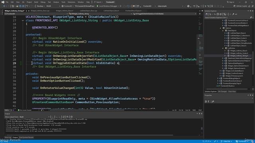Click the GitHub Copilot button
The width and height of the screenshot is (255, 143).
[240, 6]
